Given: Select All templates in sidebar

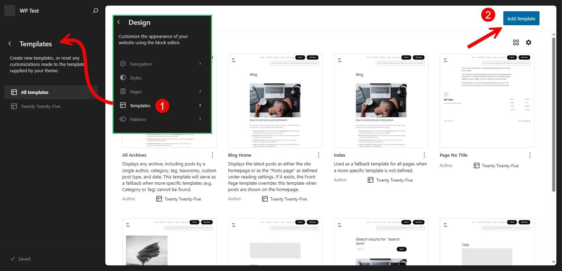Looking at the screenshot, I should (51, 92).
